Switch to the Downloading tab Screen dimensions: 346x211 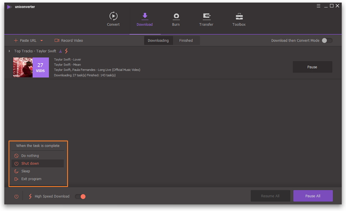[158, 41]
